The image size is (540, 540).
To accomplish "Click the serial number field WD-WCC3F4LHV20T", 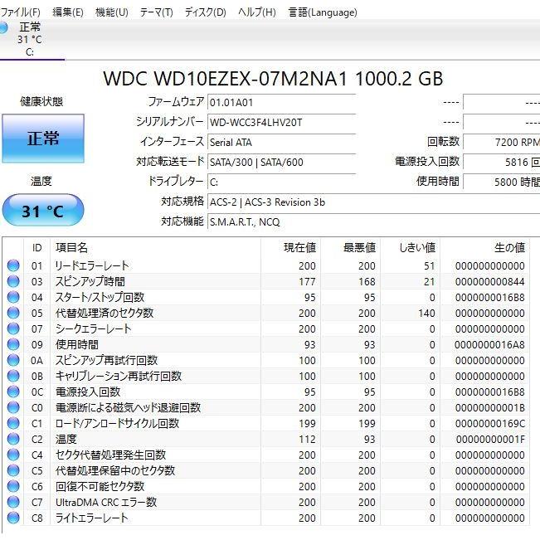I will (282, 123).
